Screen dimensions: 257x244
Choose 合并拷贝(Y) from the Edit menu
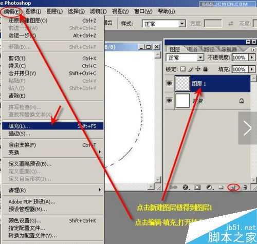click(x=53, y=73)
